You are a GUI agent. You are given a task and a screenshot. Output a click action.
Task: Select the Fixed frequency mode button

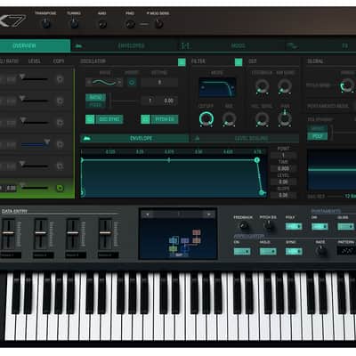[x=95, y=105]
